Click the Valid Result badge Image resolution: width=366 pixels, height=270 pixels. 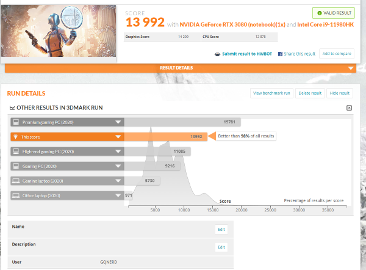[334, 13]
